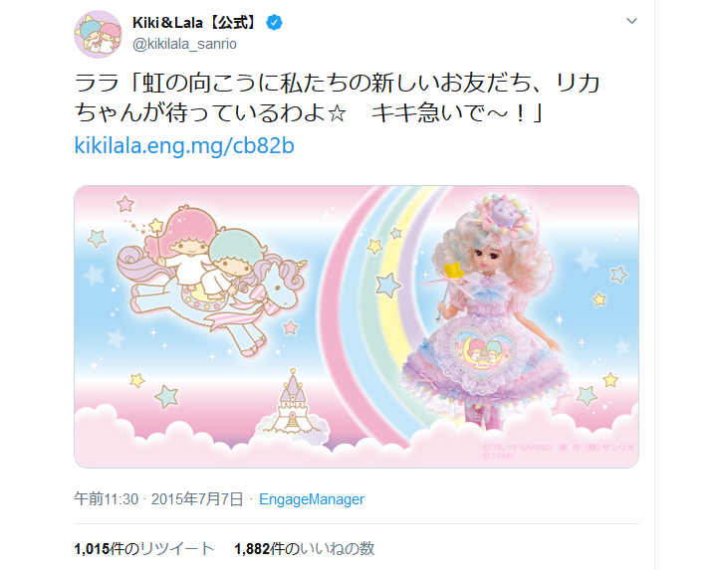The height and width of the screenshot is (570, 717).
Task: Open the @kikilala_sanrio handle link
Action: (184, 44)
